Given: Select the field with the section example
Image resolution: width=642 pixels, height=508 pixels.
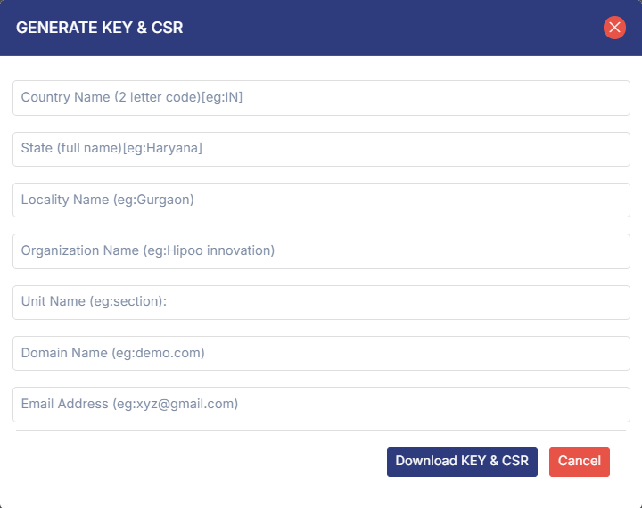Looking at the screenshot, I should [x=321, y=302].
